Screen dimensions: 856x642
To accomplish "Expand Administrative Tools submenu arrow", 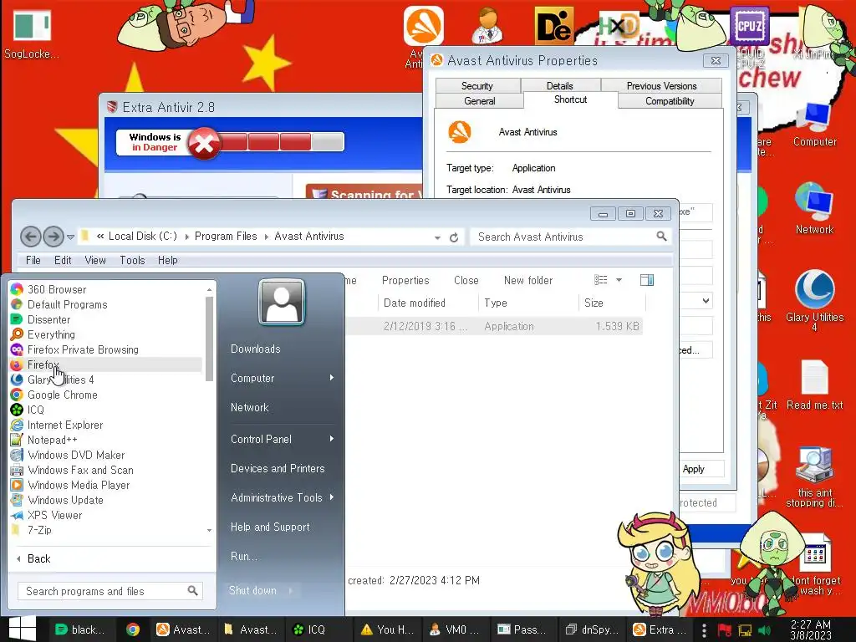I will click(331, 497).
